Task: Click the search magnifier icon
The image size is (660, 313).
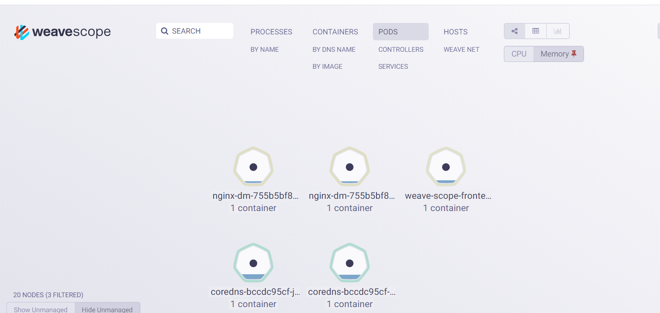Action: pyautogui.click(x=165, y=31)
